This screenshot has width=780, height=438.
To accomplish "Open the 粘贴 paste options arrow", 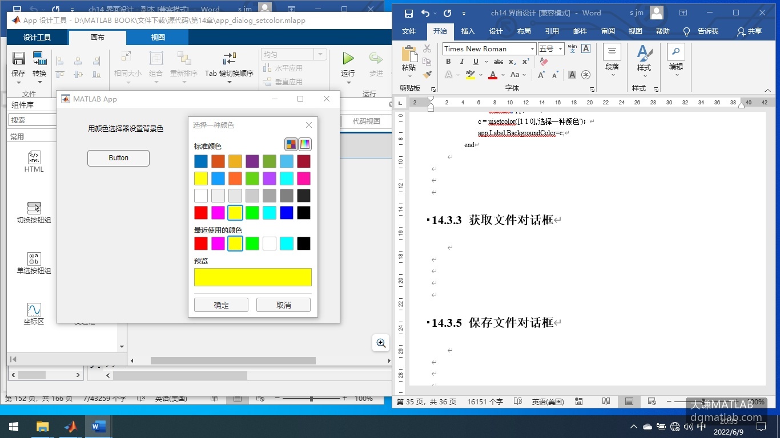I will coord(409,75).
